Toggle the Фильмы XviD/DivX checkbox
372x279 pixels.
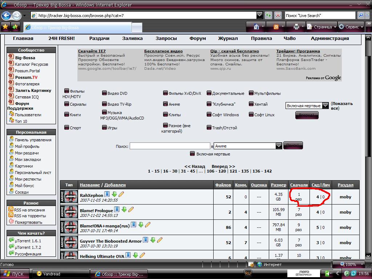pyautogui.click(x=165, y=93)
